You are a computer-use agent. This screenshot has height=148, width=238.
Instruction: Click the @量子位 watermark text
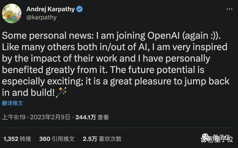tap(221, 139)
